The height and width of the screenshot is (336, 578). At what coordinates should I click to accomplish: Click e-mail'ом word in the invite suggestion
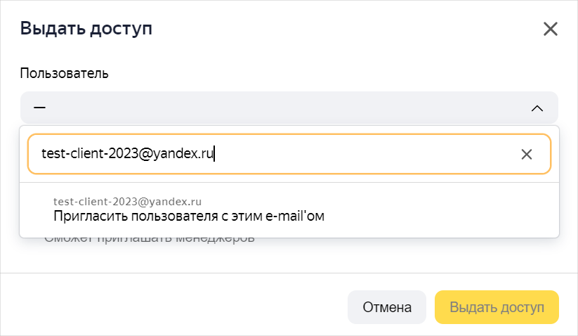click(295, 216)
